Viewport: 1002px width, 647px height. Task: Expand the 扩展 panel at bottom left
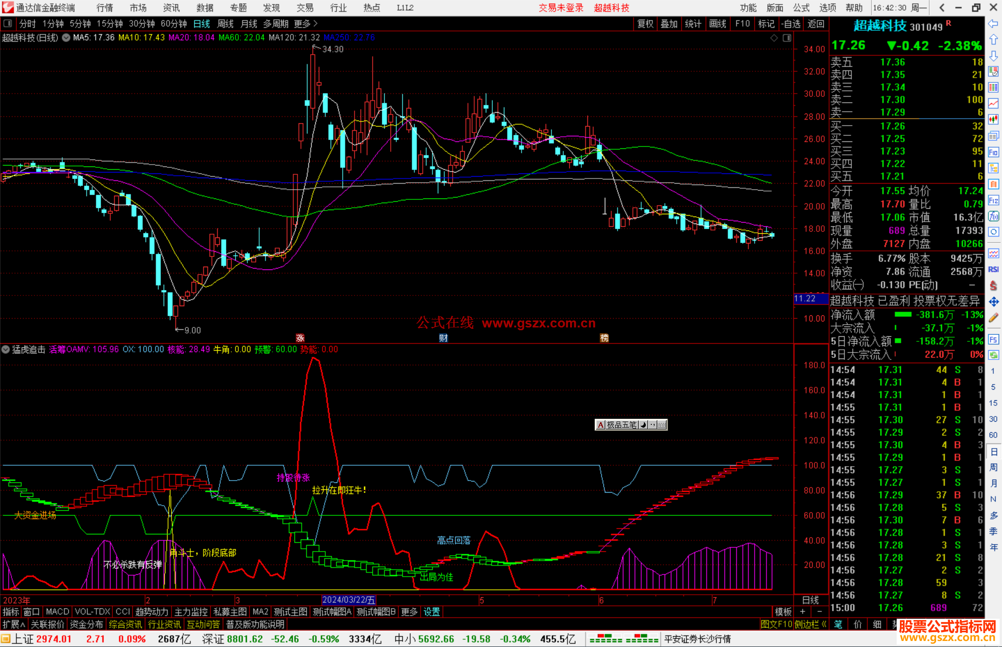[x=13, y=624]
